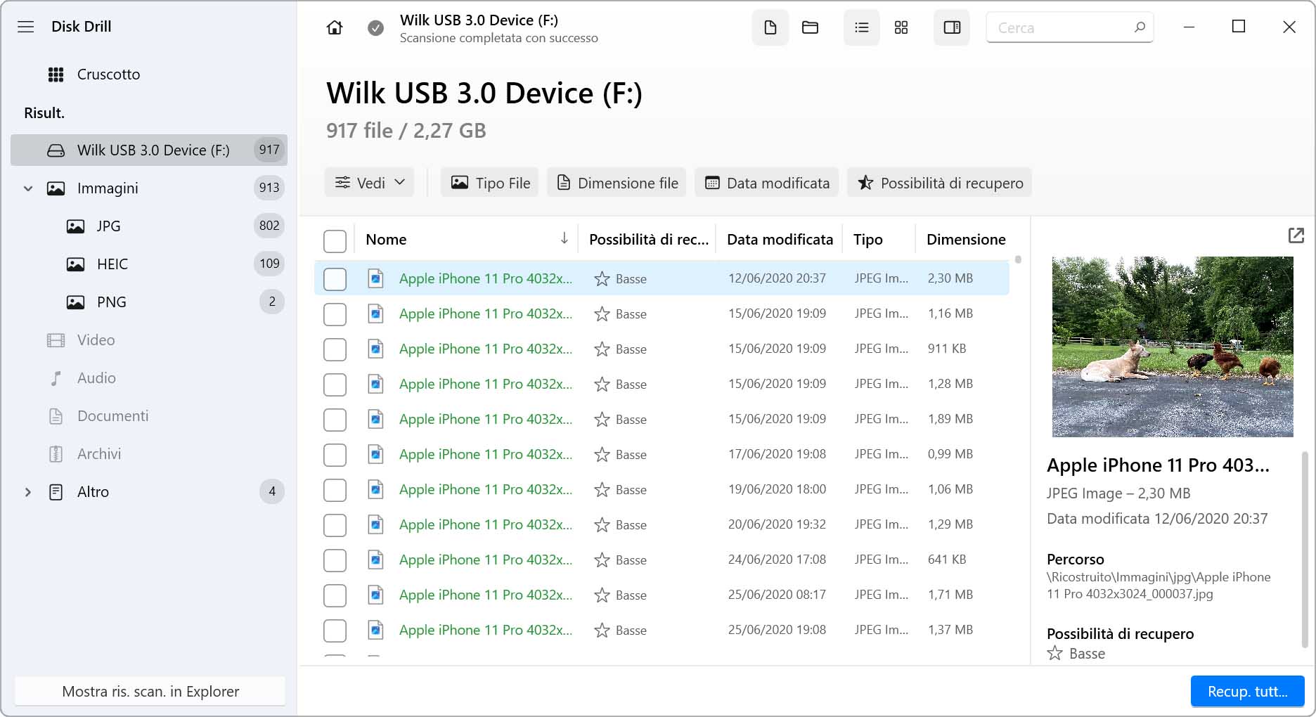The width and height of the screenshot is (1316, 717).
Task: Check the file sized 1,89 MB
Action: pyautogui.click(x=335, y=420)
